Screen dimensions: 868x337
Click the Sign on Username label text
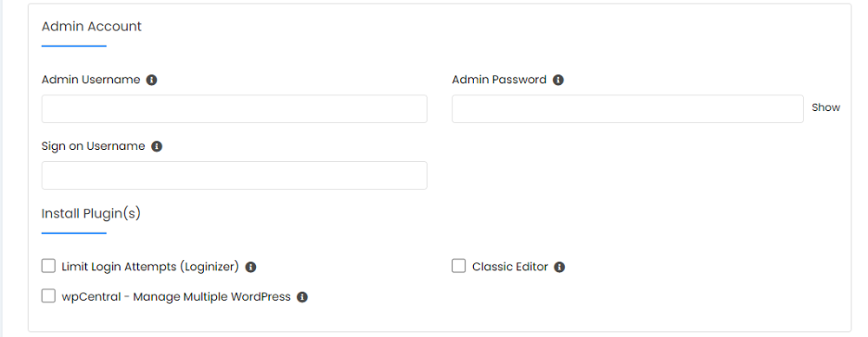[93, 146]
